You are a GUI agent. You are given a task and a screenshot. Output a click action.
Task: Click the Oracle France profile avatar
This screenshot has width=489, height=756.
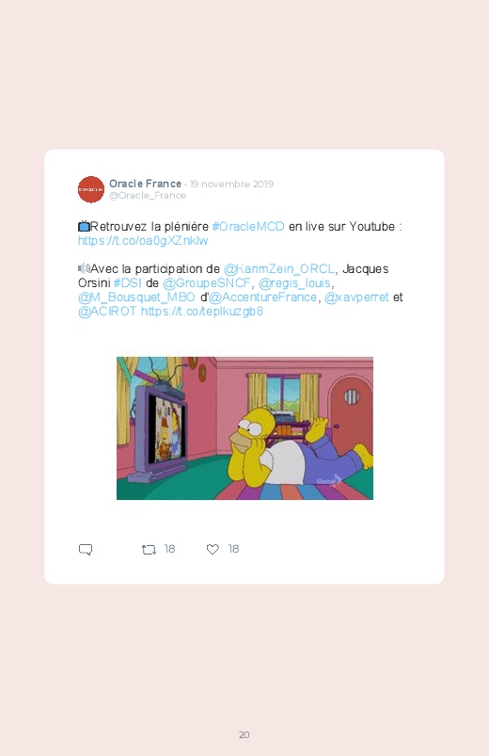tap(91, 189)
